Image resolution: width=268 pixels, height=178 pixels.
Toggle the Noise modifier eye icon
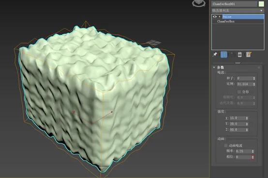tap(215, 17)
